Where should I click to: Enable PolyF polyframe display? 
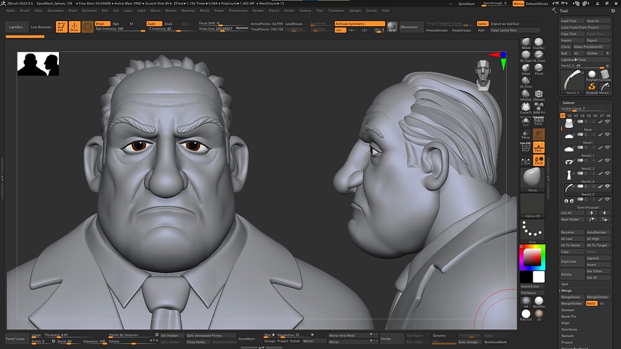pos(525,147)
